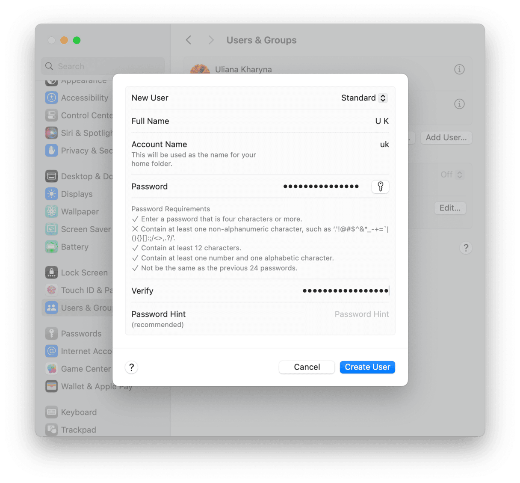Click the sidebar Search field

(x=103, y=66)
